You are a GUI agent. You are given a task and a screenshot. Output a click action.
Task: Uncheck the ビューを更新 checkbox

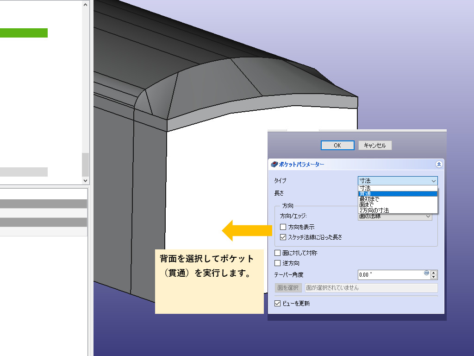(x=278, y=304)
